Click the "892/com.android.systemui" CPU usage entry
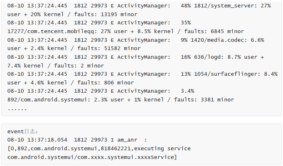The width and height of the screenshot is (283, 166). pyautogui.click(x=47, y=100)
